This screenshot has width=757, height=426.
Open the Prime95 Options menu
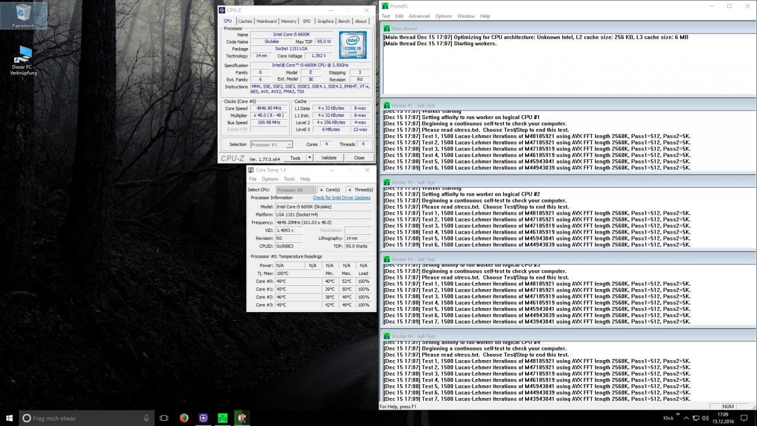(x=443, y=16)
